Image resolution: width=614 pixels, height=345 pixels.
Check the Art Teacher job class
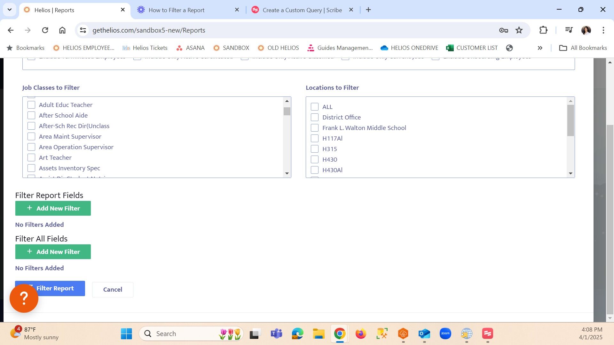(31, 157)
